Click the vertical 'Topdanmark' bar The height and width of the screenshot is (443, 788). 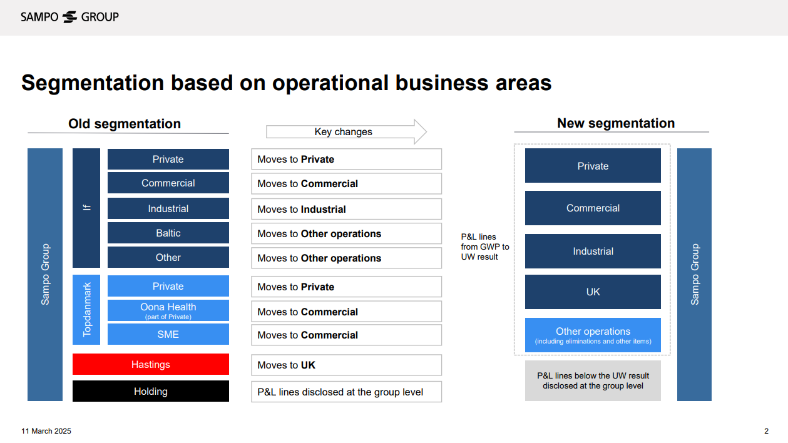tap(86, 310)
